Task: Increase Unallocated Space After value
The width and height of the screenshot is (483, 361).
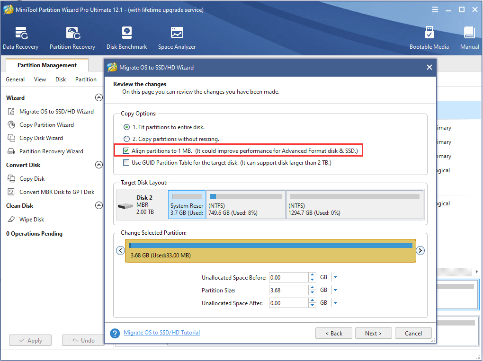Action: pos(313,300)
